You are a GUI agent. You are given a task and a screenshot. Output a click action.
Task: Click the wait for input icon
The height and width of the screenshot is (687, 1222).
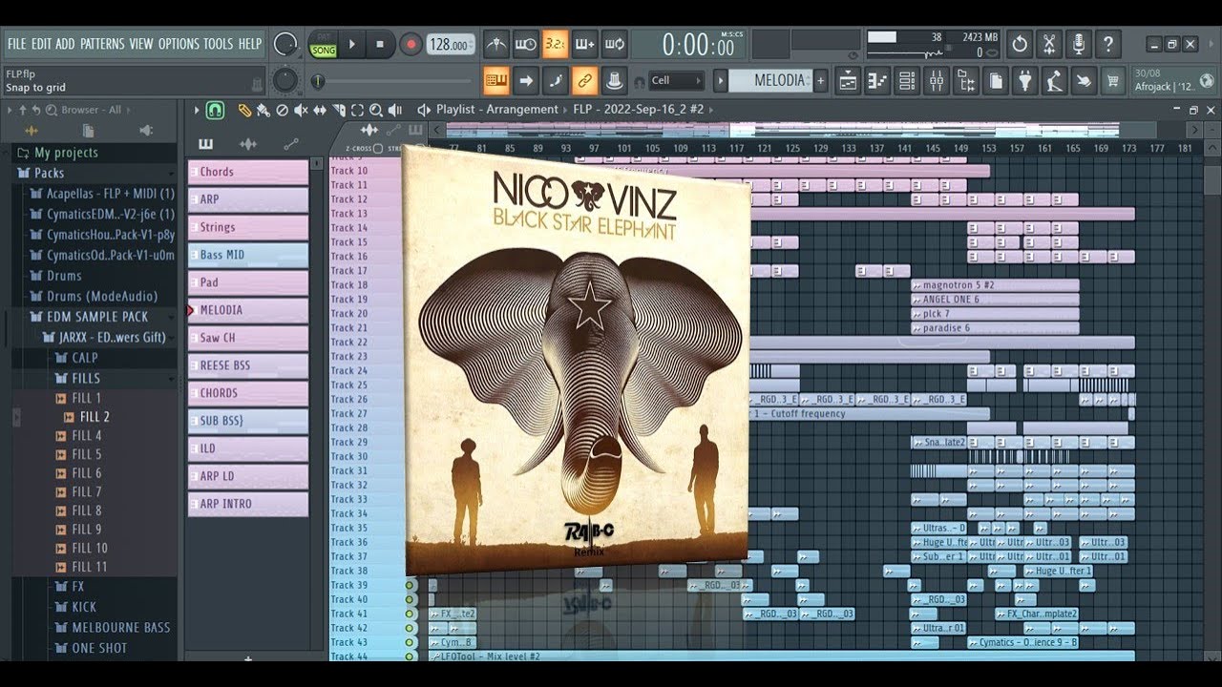point(525,44)
